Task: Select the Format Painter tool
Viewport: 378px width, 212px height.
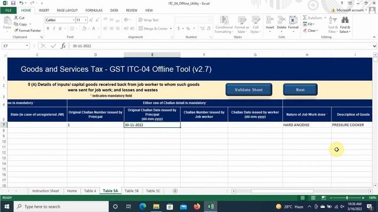Action: [27, 31]
